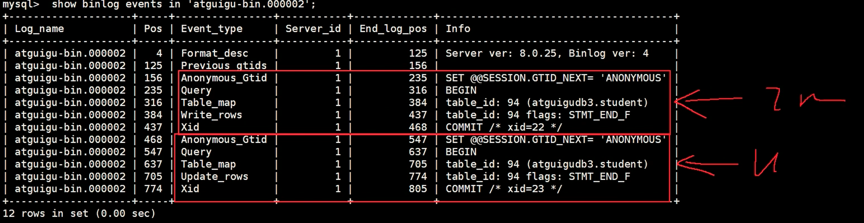Click the '12 rows in set' result line
Image resolution: width=864 pixels, height=223 pixels.
(x=79, y=213)
